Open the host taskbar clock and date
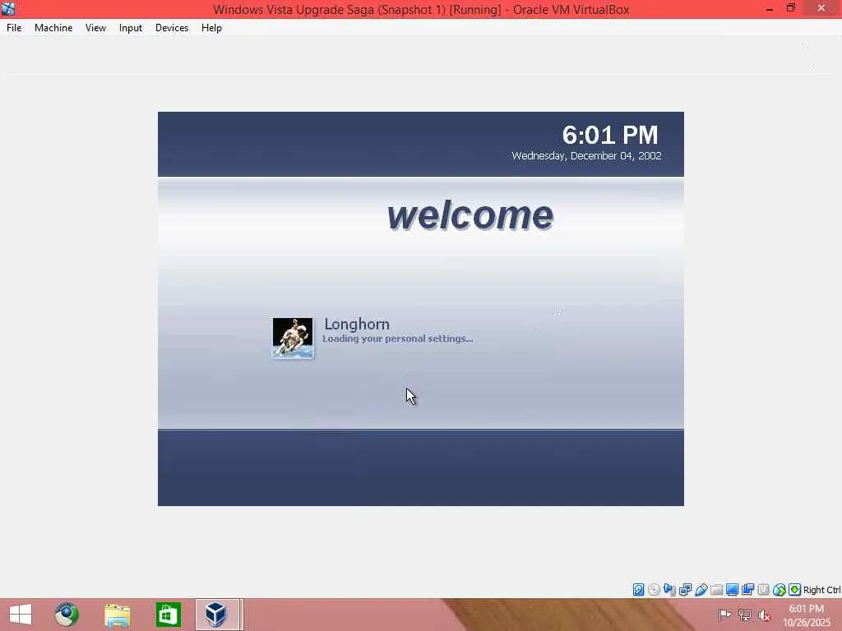Screen dimensions: 842x631 [x=807, y=615]
